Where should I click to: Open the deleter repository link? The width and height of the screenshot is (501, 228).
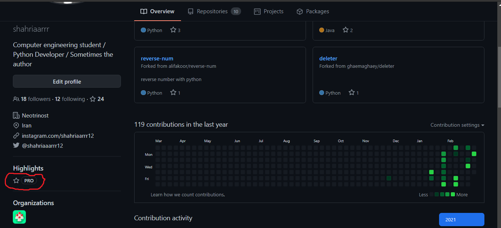click(328, 59)
